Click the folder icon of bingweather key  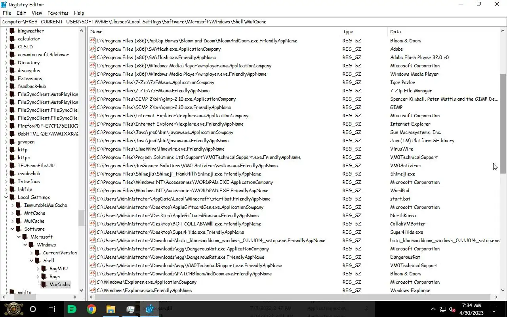pyautogui.click(x=12, y=31)
